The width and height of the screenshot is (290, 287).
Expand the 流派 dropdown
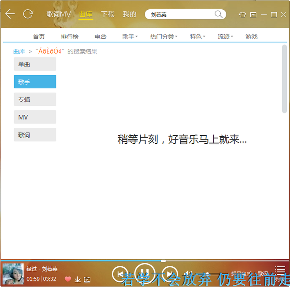coord(225,36)
